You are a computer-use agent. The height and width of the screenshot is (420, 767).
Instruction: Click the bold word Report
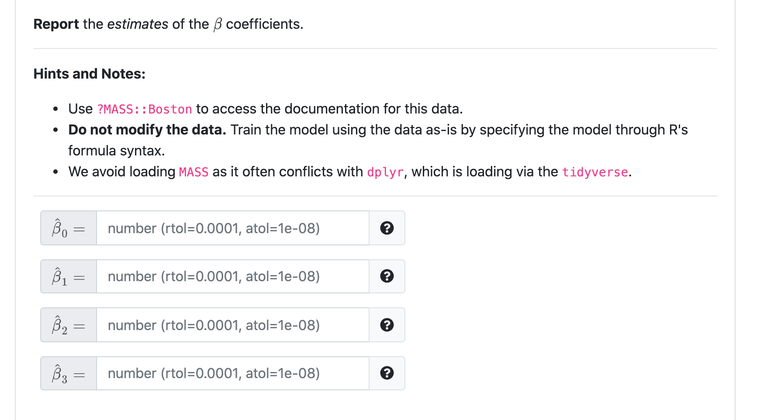coord(56,24)
